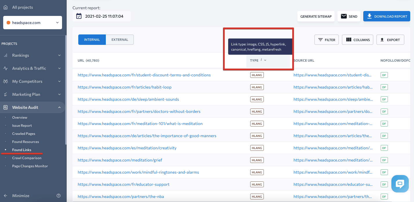Open the partners/the-nba URL link

pos(121,197)
